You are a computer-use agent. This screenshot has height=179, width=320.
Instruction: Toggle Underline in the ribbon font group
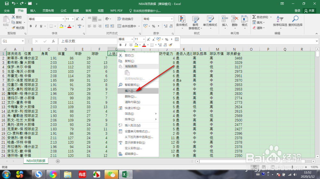coord(41,26)
